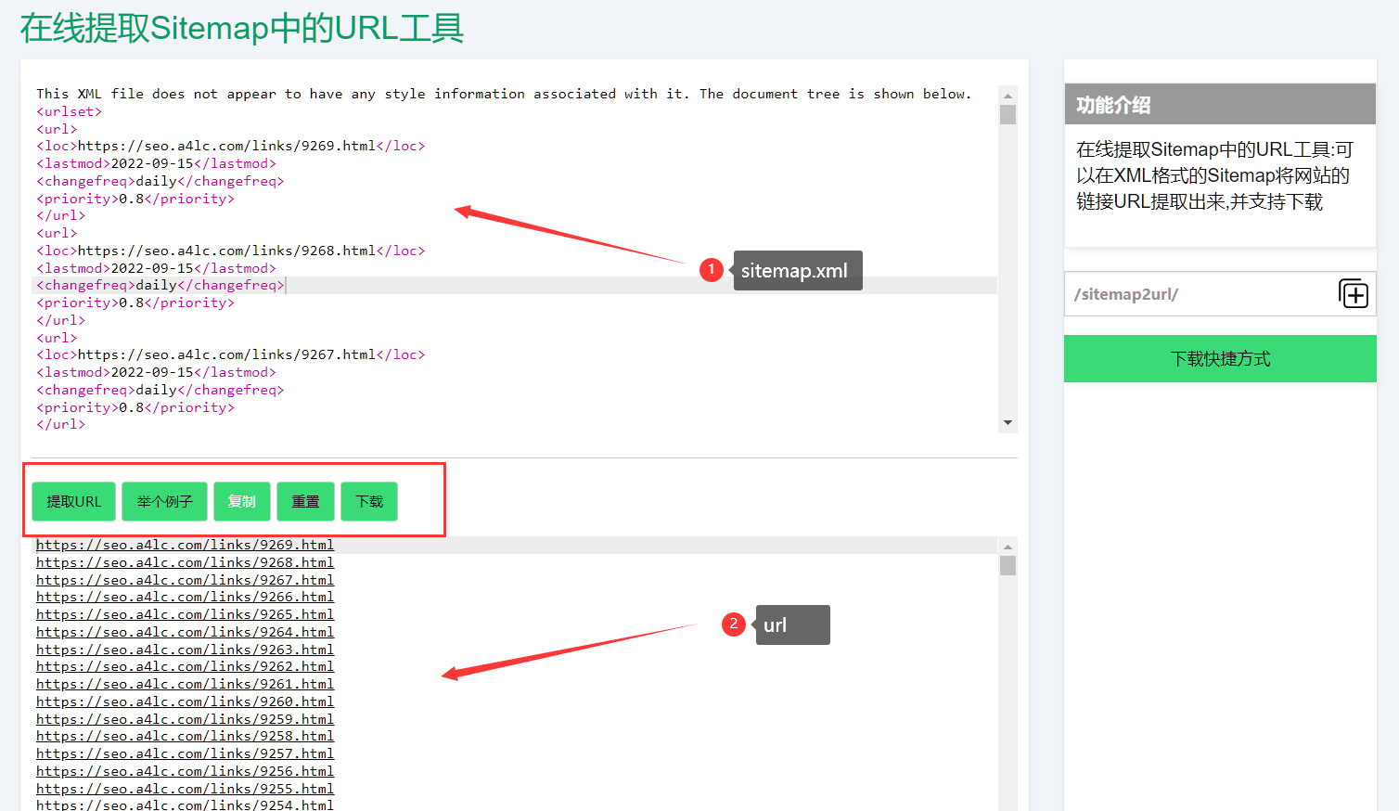Click the 举个例子 example button
Image resolution: width=1399 pixels, height=811 pixels.
(164, 500)
